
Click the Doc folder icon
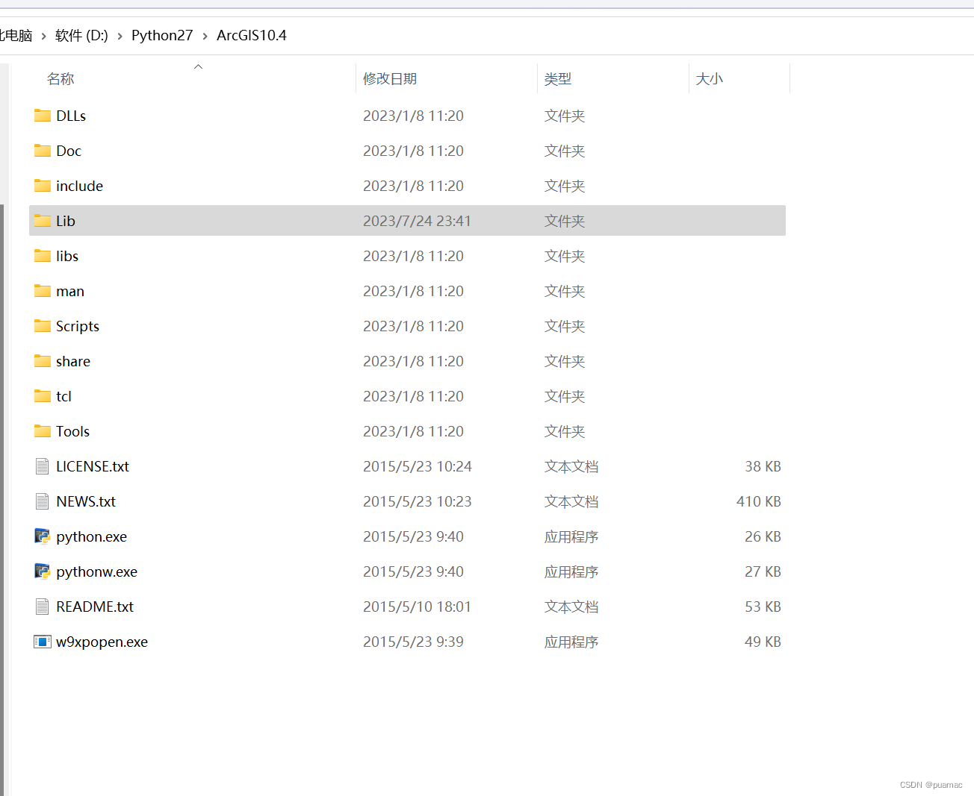point(43,151)
